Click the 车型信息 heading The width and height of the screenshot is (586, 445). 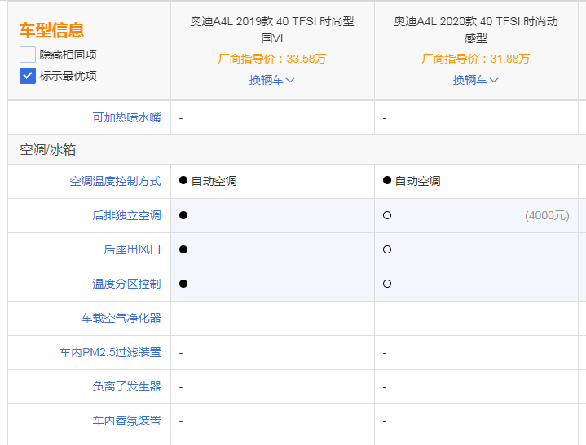[x=51, y=30]
